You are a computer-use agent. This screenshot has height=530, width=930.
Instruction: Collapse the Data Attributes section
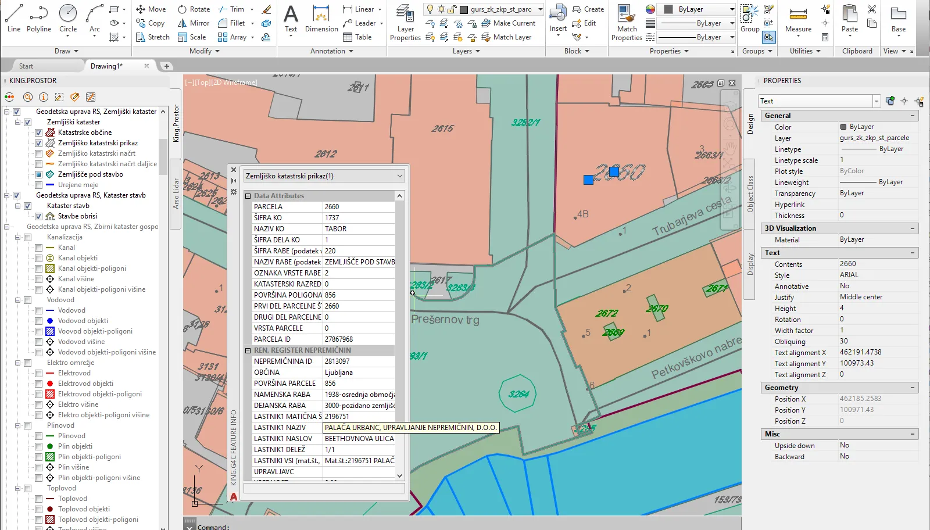[248, 196]
